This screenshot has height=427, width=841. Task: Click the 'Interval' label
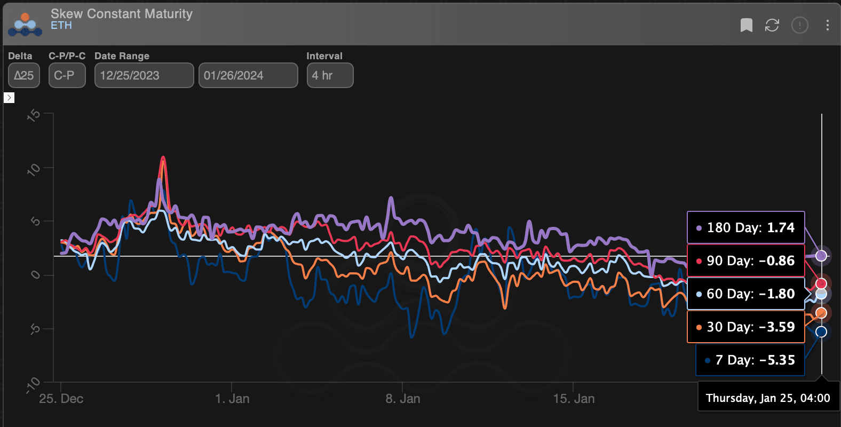tap(324, 56)
